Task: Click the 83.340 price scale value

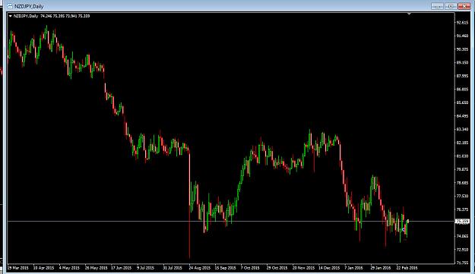Action: [462, 130]
